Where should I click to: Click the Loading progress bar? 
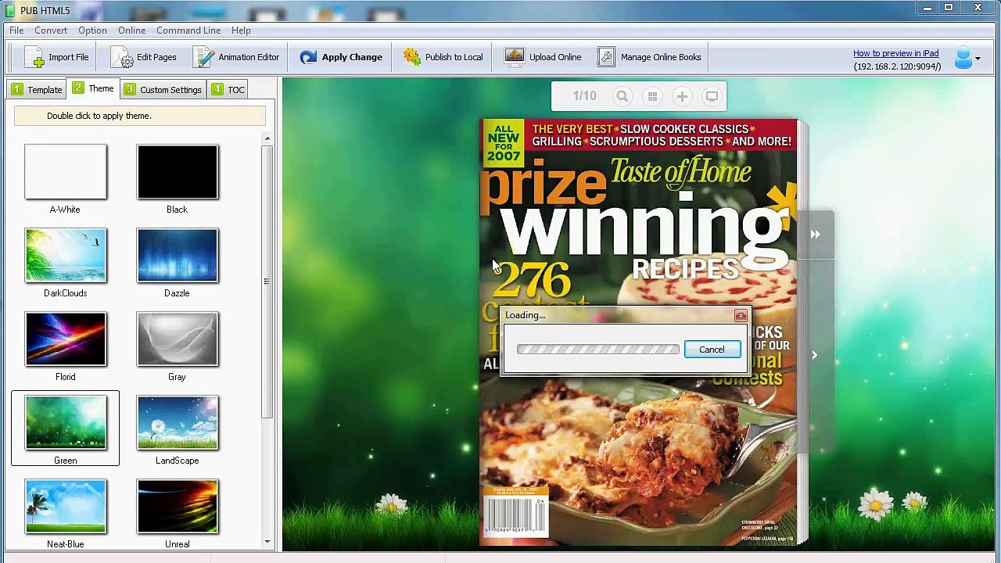598,350
